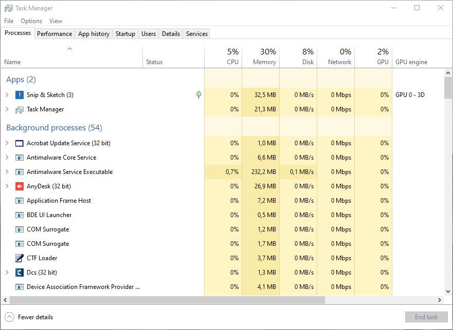
Task: Expand the Snip & Sketch process group
Action: click(7, 95)
